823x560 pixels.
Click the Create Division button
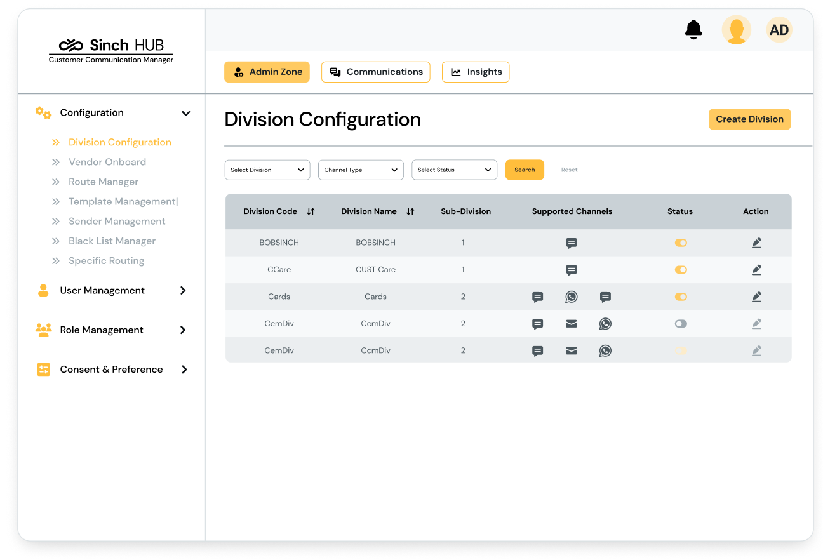pos(749,119)
